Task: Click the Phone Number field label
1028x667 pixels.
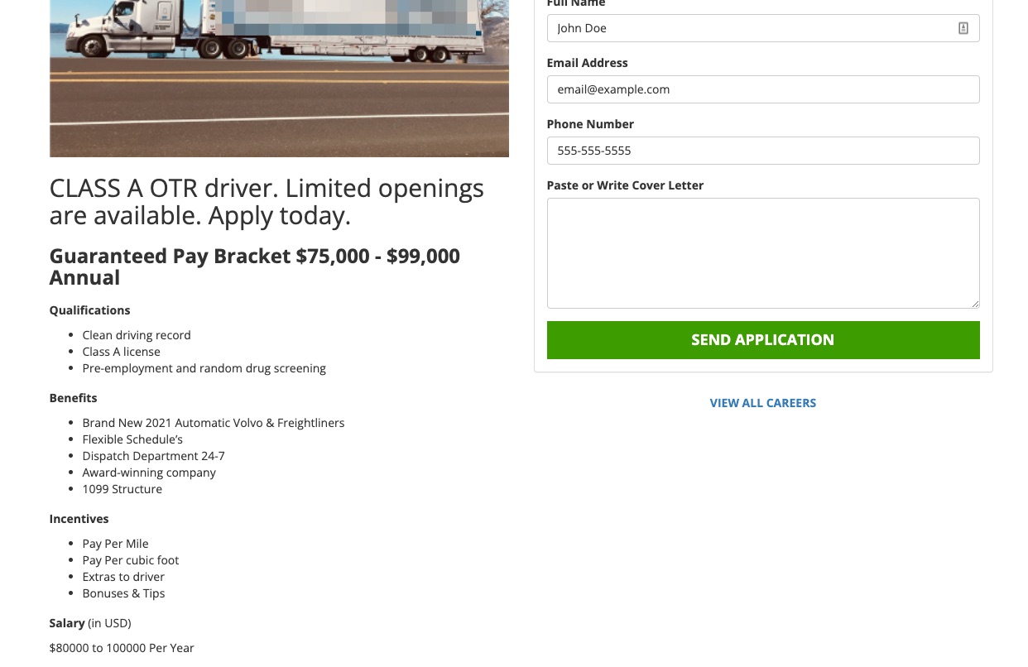Action: pyautogui.click(x=590, y=124)
